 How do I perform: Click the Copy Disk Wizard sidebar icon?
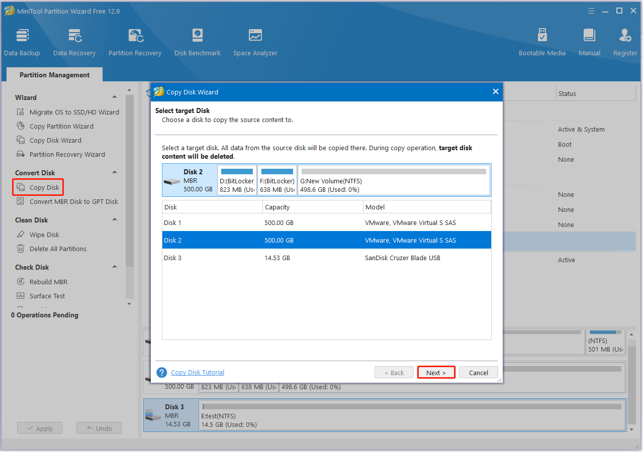point(21,140)
